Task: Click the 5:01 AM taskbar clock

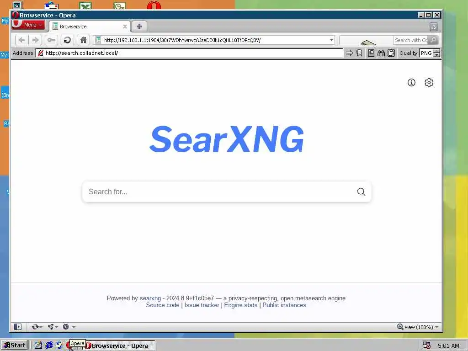Action: (x=448, y=346)
